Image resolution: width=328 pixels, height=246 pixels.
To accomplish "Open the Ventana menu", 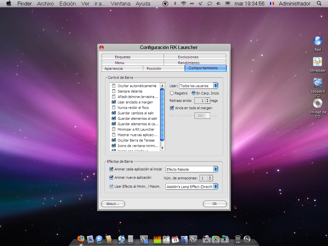I will click(x=120, y=4).
